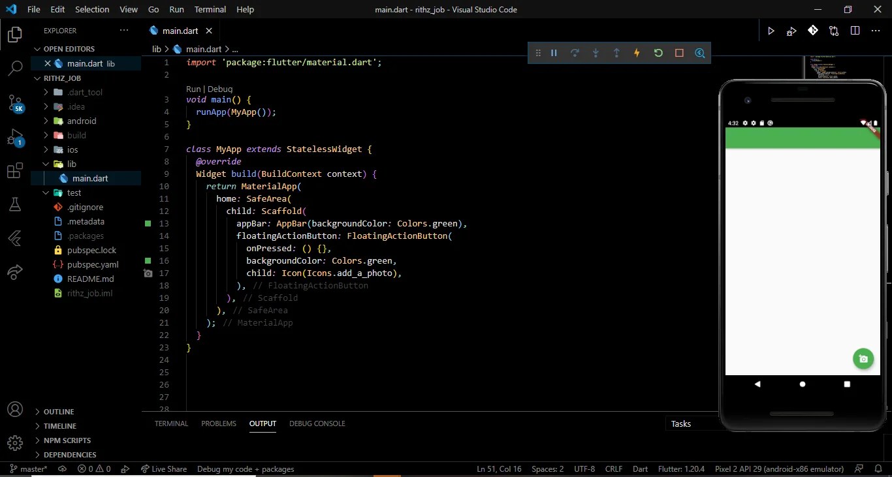Viewport: 892px width, 477px height.
Task: Open the Search sidebar
Action: pyautogui.click(x=14, y=69)
